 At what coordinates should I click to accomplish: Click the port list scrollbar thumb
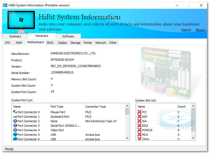click(x=127, y=111)
